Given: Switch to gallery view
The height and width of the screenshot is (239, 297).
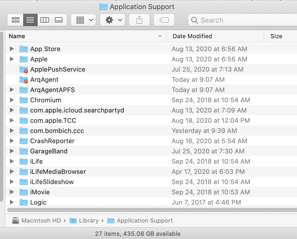Looking at the screenshot, I should (59, 20).
